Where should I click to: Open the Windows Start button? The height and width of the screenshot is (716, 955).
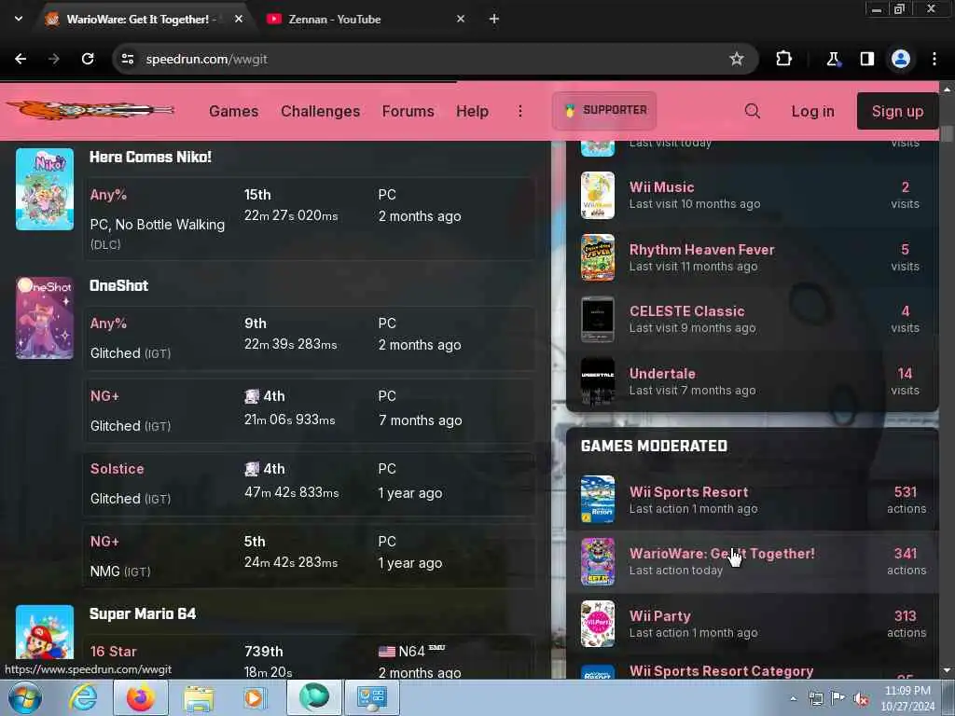(x=25, y=697)
